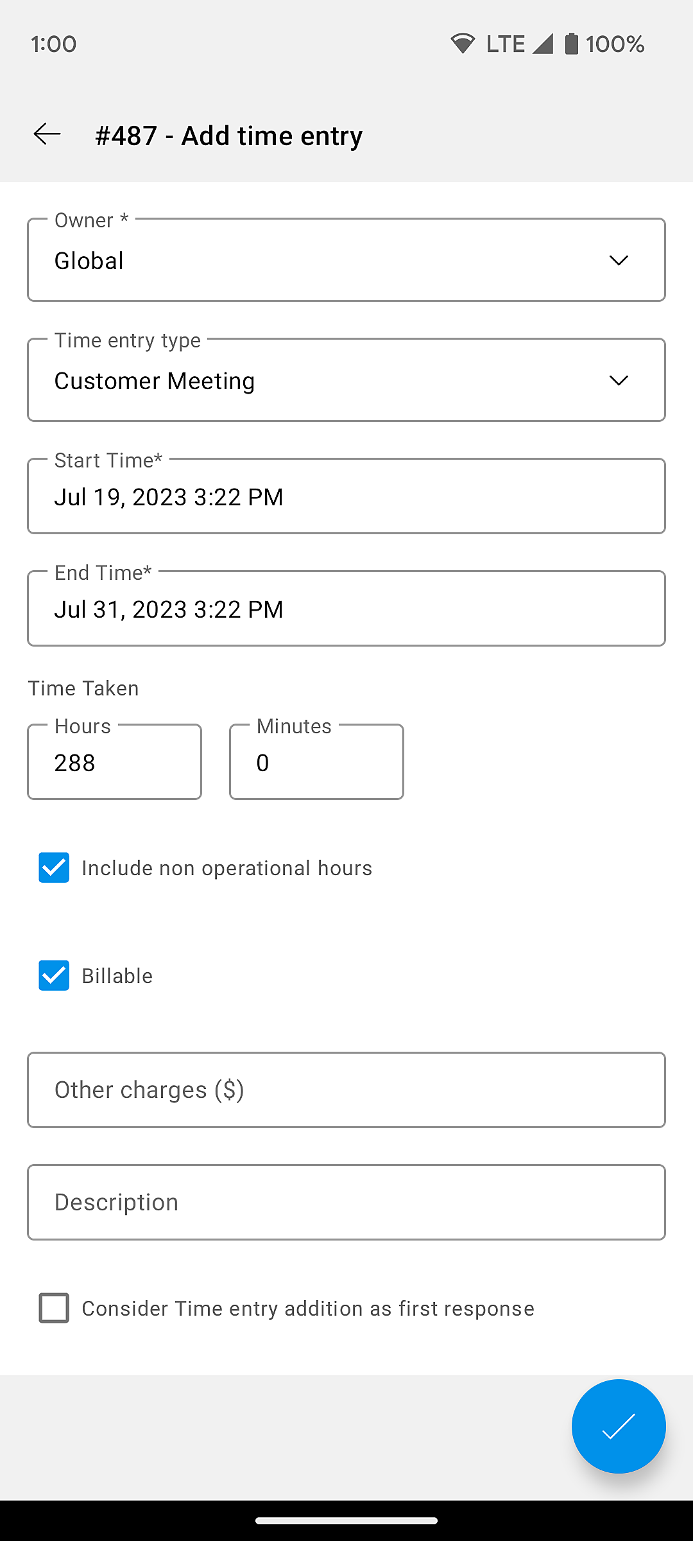This screenshot has width=693, height=1541.
Task: Open the Start Time date picker
Action: point(346,496)
